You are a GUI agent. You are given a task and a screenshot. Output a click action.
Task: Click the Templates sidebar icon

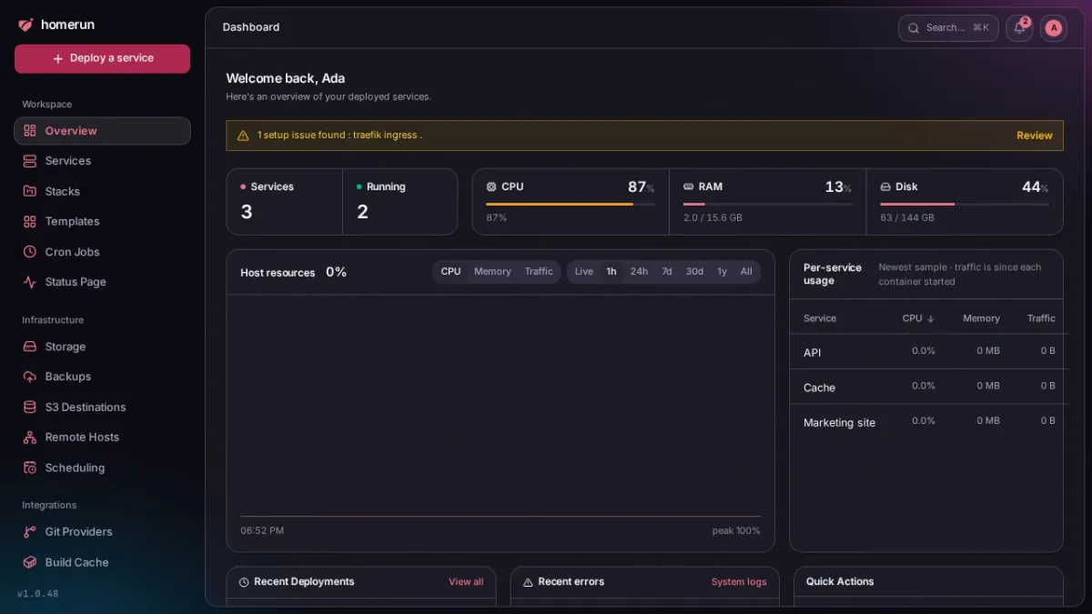point(30,221)
